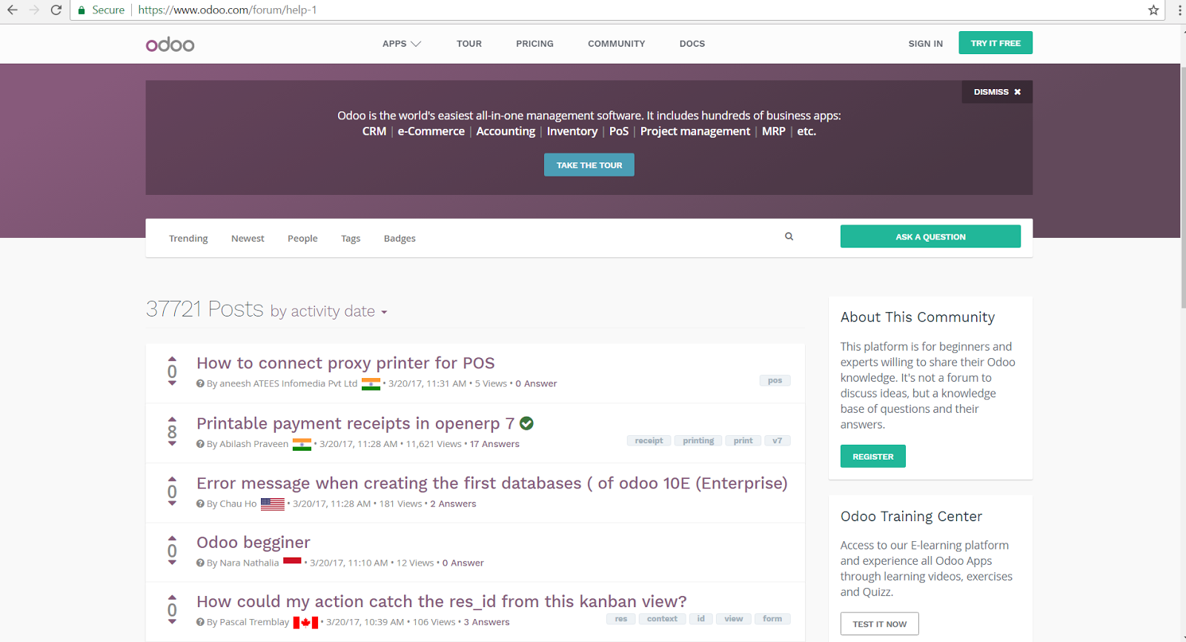
Task: Open the APPS dropdown menu
Action: click(402, 44)
